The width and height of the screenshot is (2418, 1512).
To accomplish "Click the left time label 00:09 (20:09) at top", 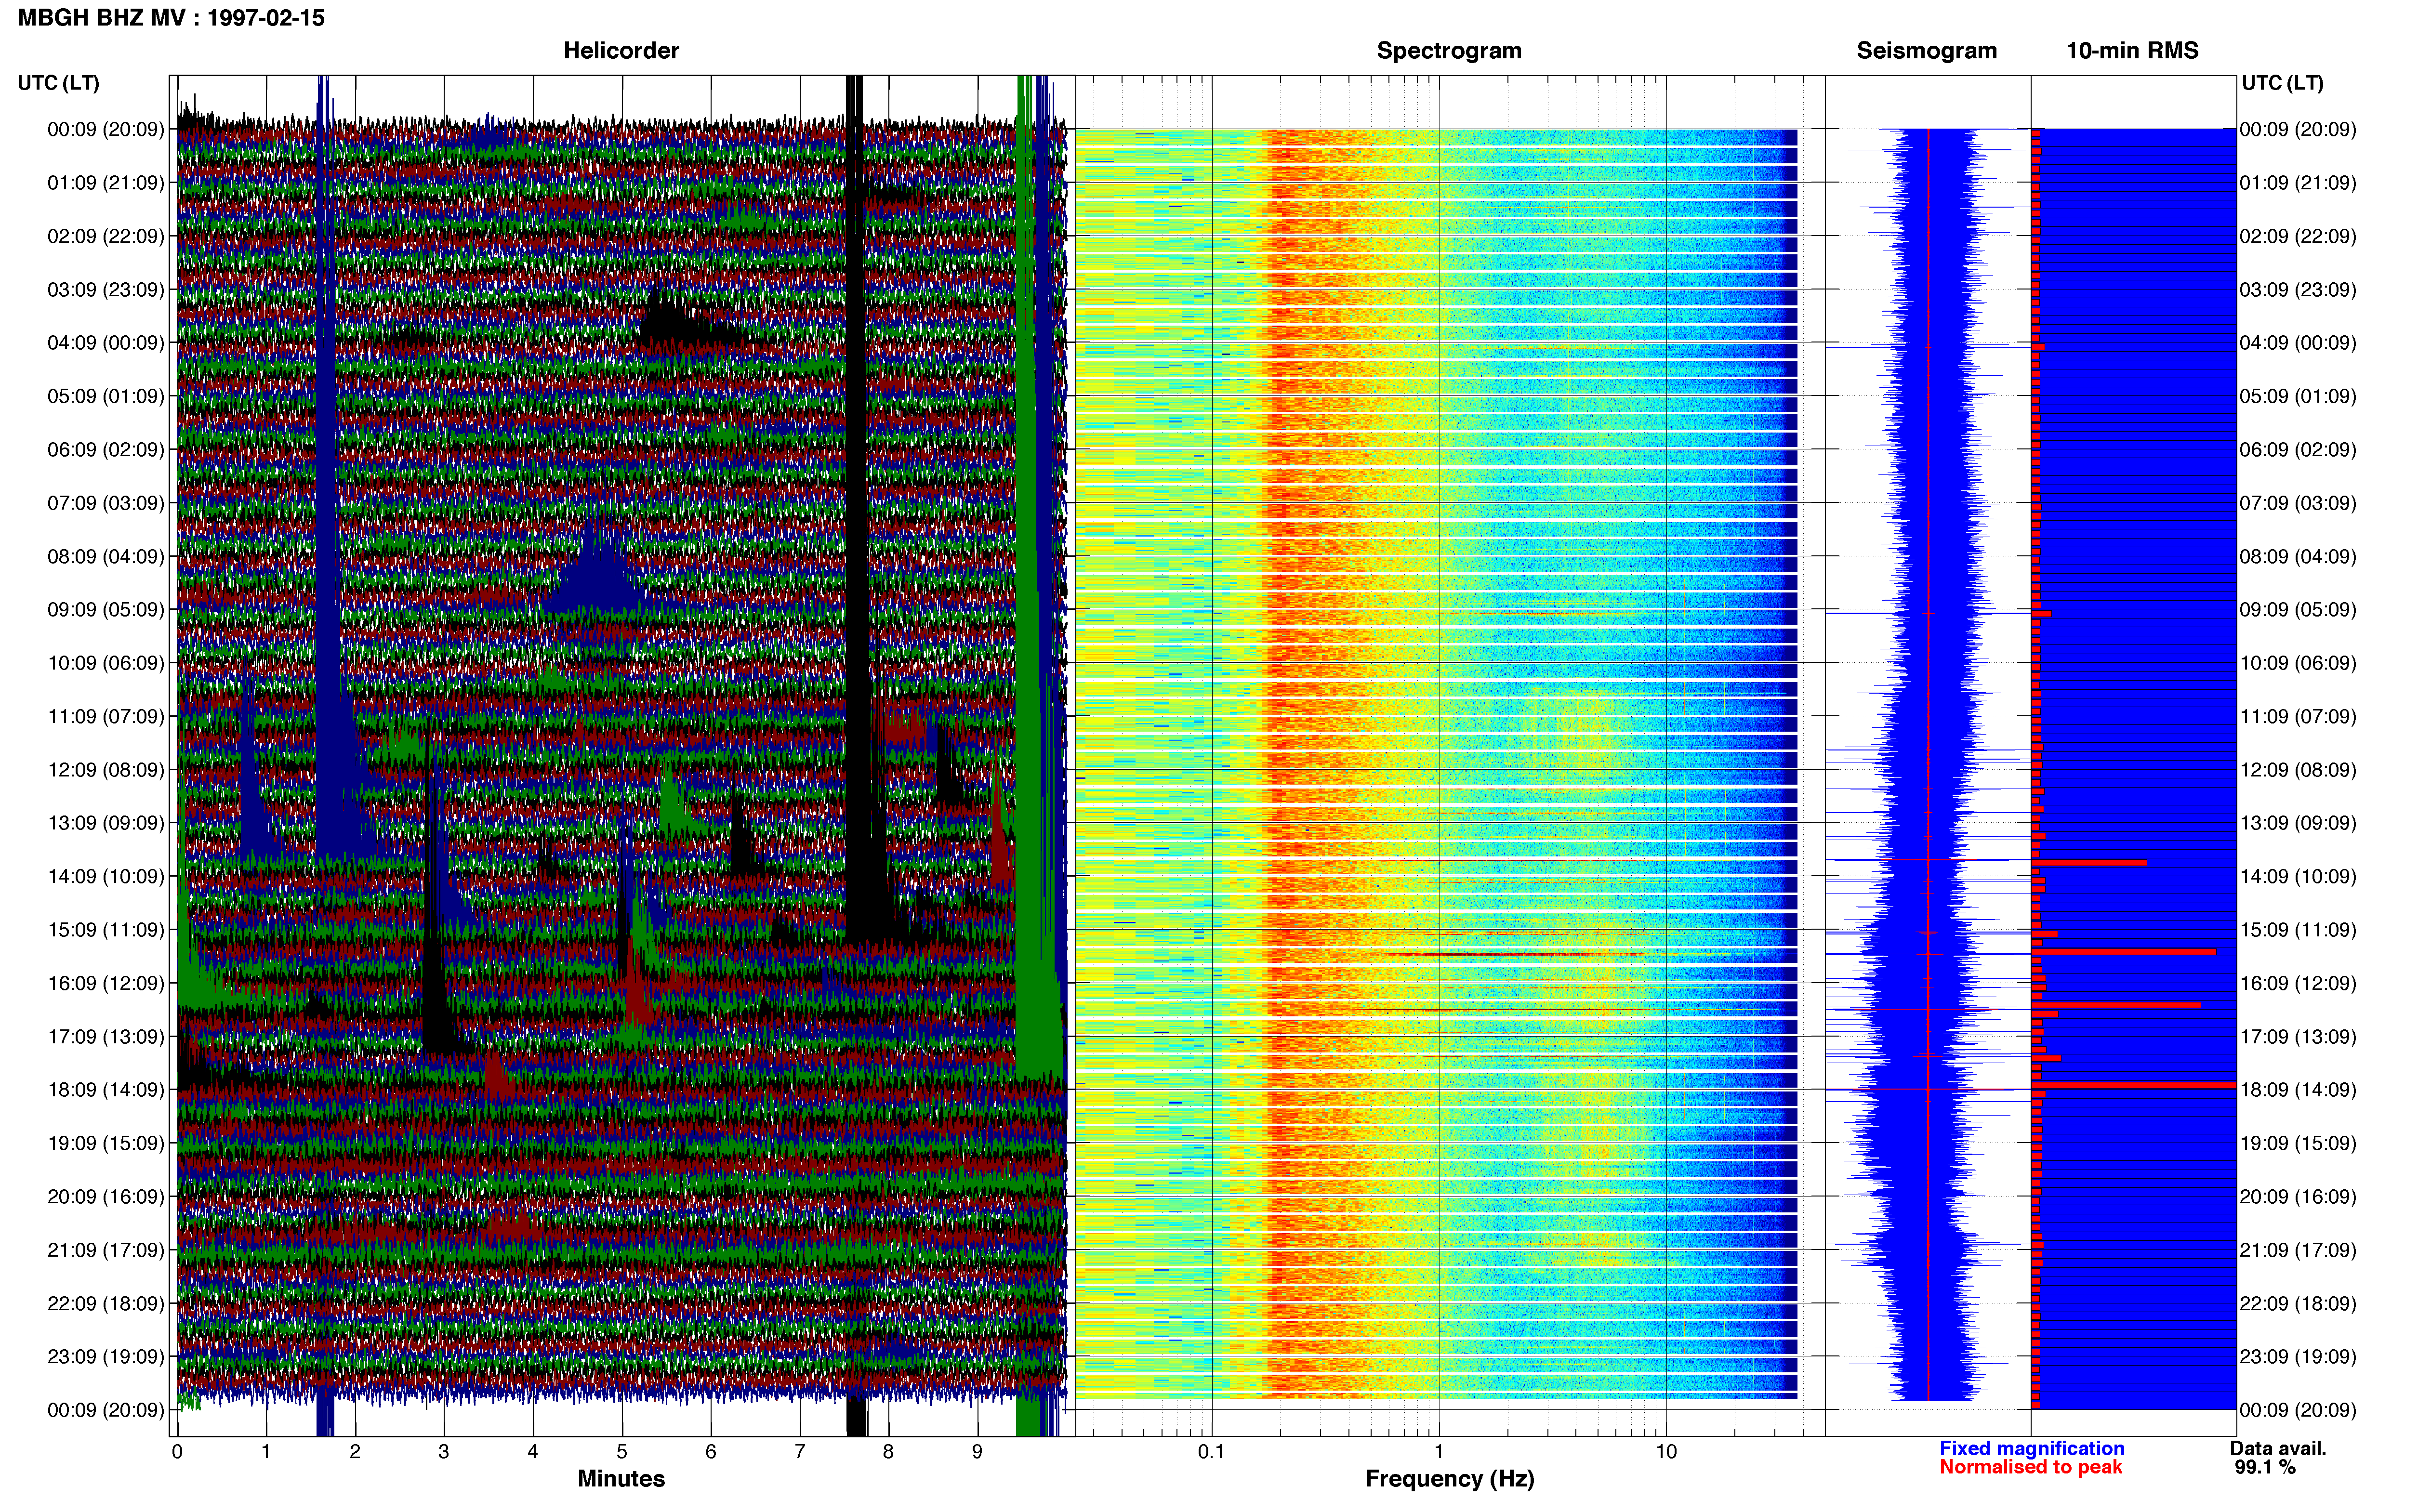I will [105, 130].
